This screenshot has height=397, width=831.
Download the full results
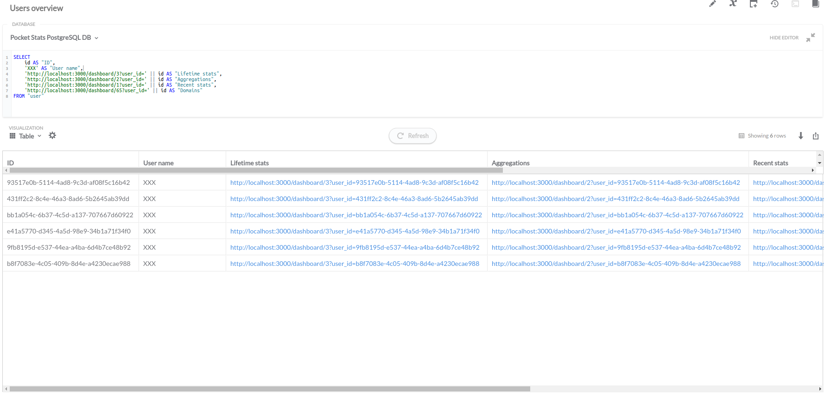[x=800, y=136]
